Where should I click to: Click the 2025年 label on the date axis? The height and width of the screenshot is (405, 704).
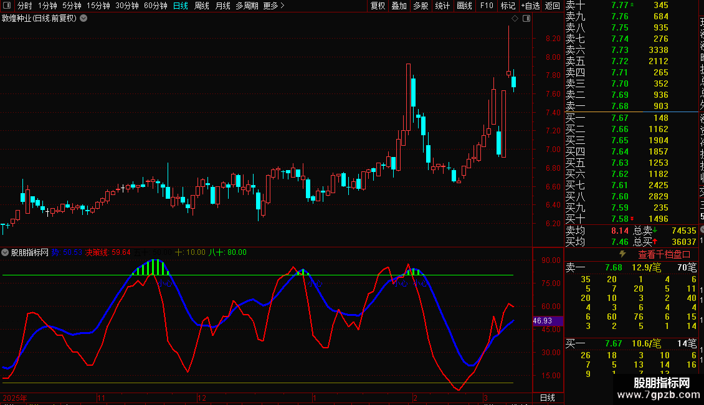click(15, 398)
